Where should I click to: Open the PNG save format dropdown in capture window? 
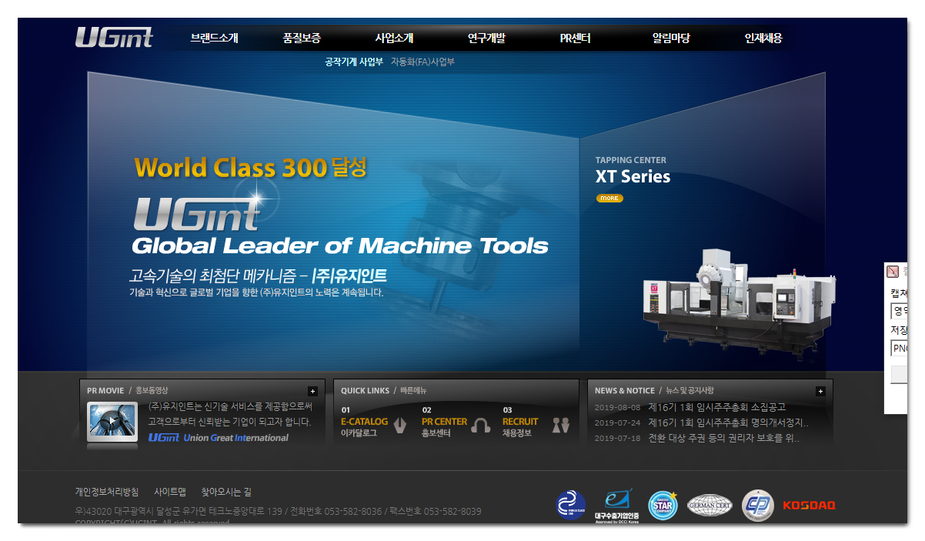click(899, 348)
